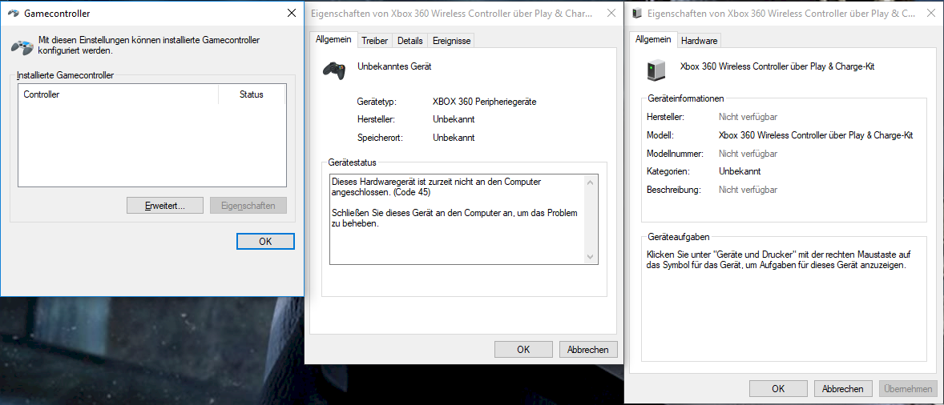Screen dimensions: 944x405
Task: Switch to the Treiber tab
Action: click(374, 41)
